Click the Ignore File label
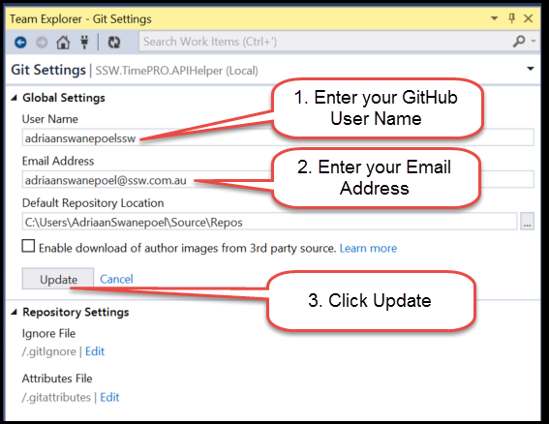The height and width of the screenshot is (424, 549). [48, 333]
